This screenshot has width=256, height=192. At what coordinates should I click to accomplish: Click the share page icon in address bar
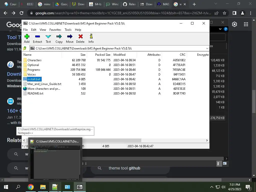click(x=216, y=13)
